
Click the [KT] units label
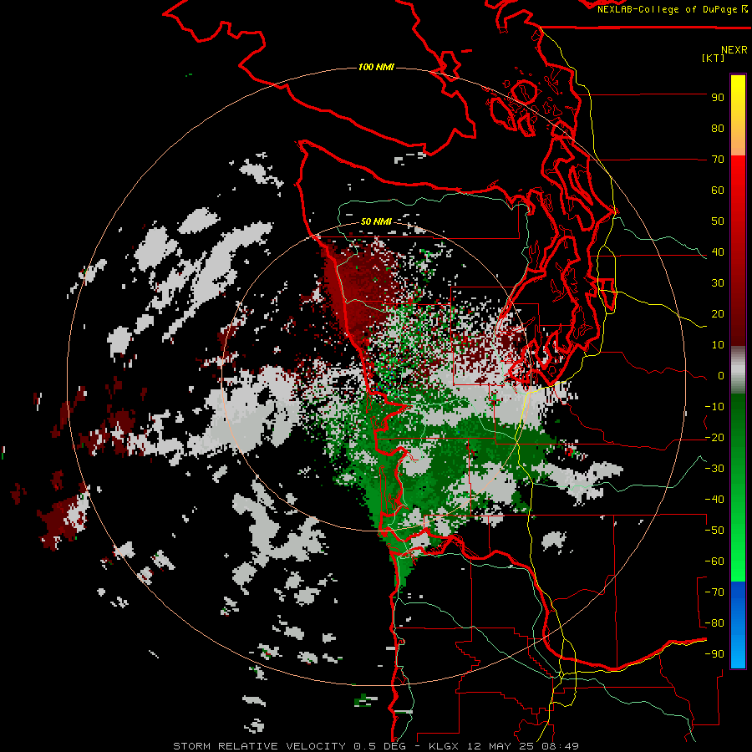[x=714, y=58]
